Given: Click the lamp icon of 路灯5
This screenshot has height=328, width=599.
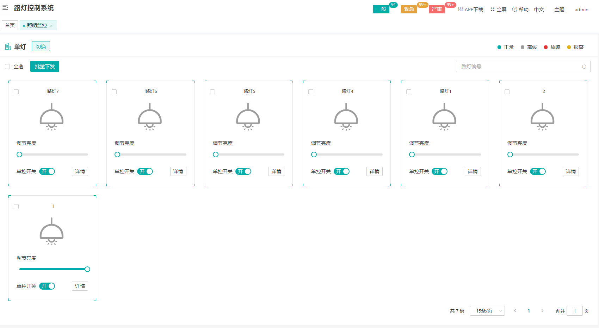Looking at the screenshot, I should click(248, 116).
